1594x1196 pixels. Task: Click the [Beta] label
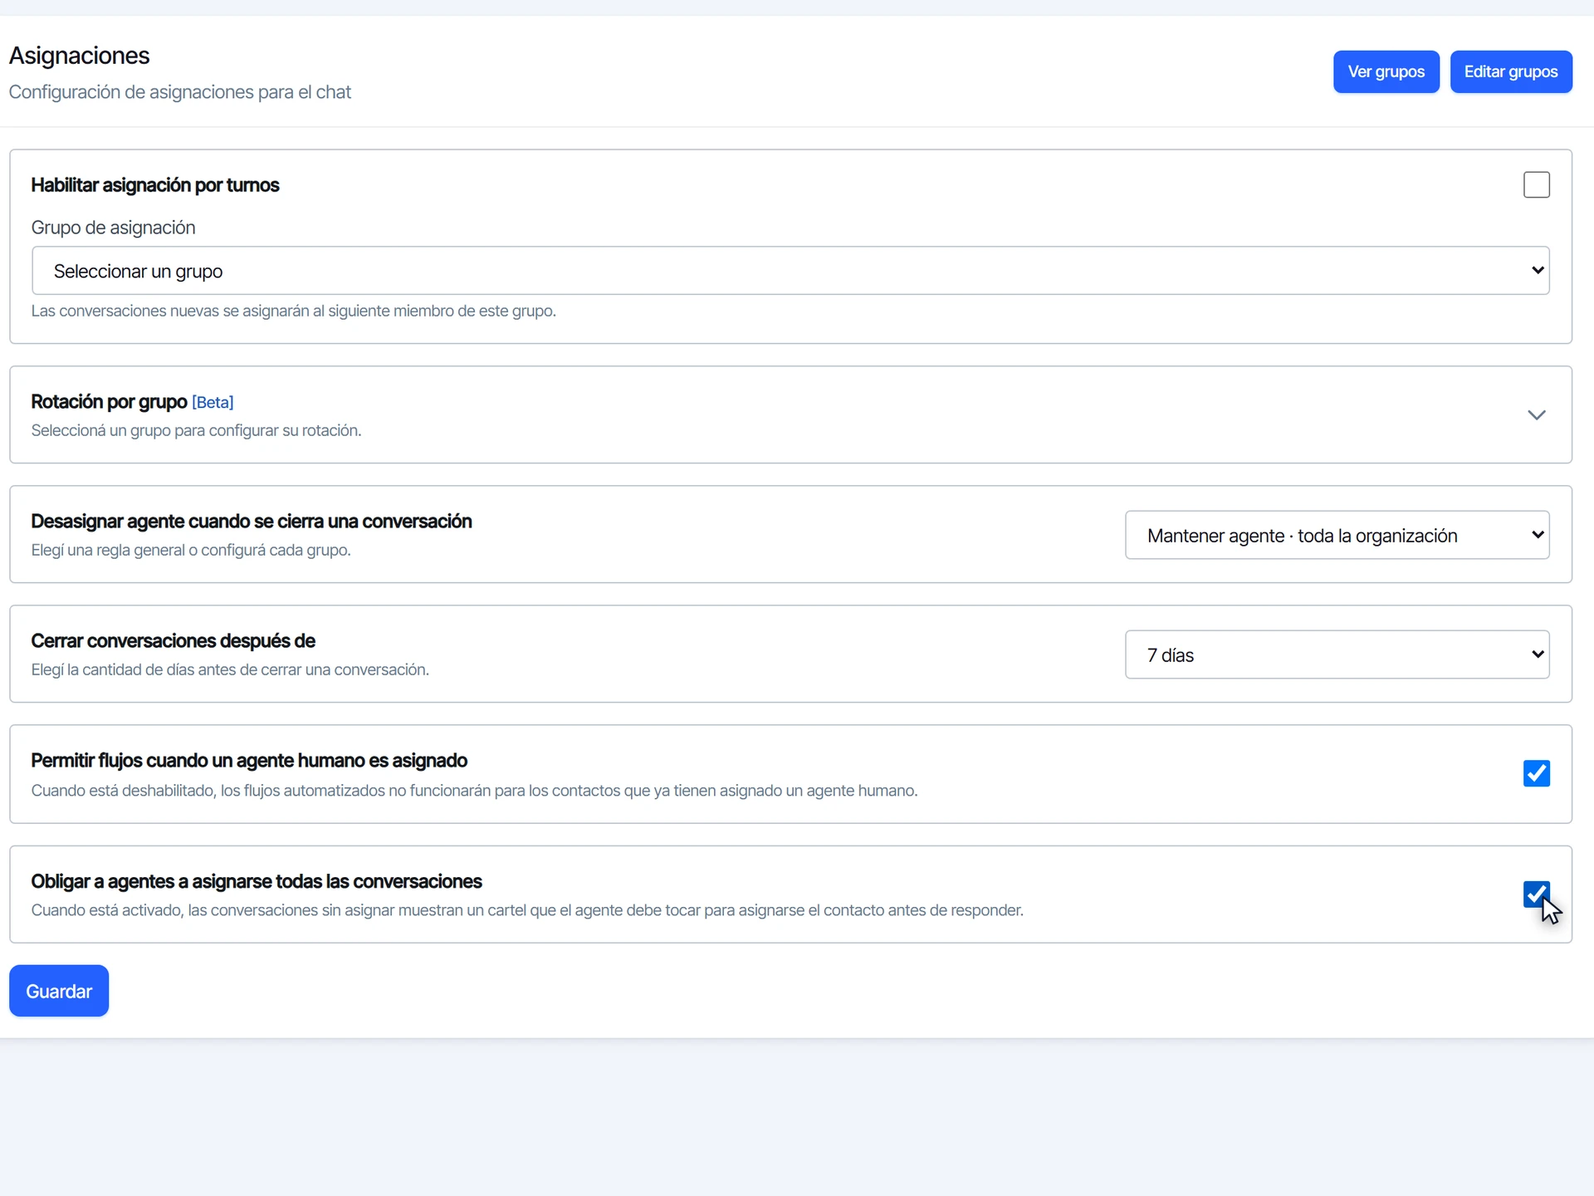213,402
